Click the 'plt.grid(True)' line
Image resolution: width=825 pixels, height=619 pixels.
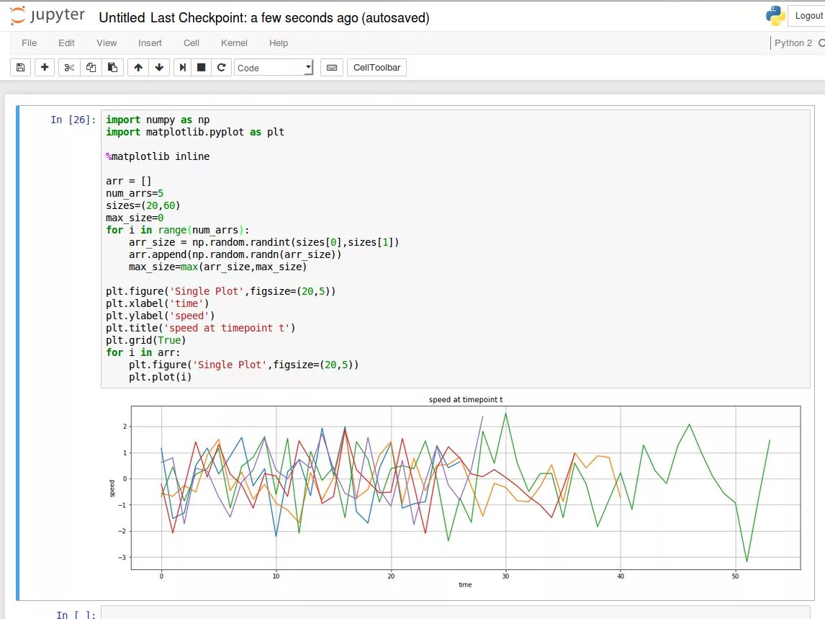coord(145,340)
